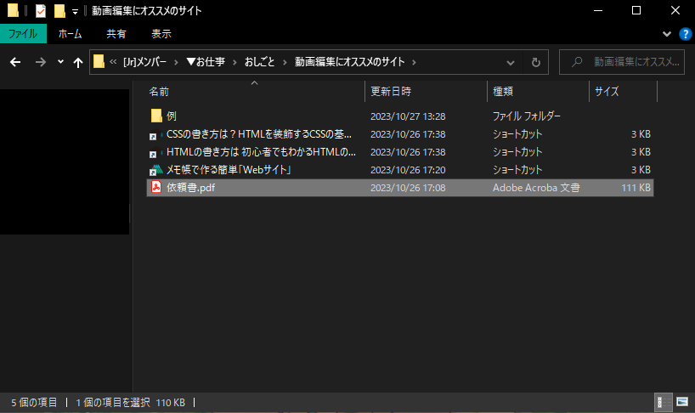
Task: Click the refresh button in address bar
Action: (535, 62)
